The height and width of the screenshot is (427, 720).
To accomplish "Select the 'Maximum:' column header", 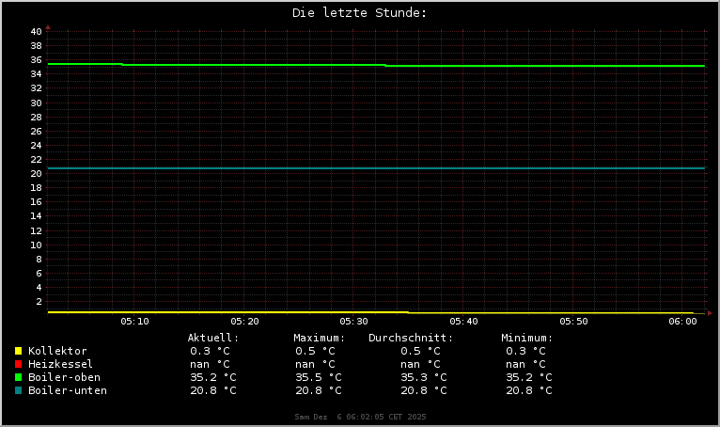I will (319, 338).
